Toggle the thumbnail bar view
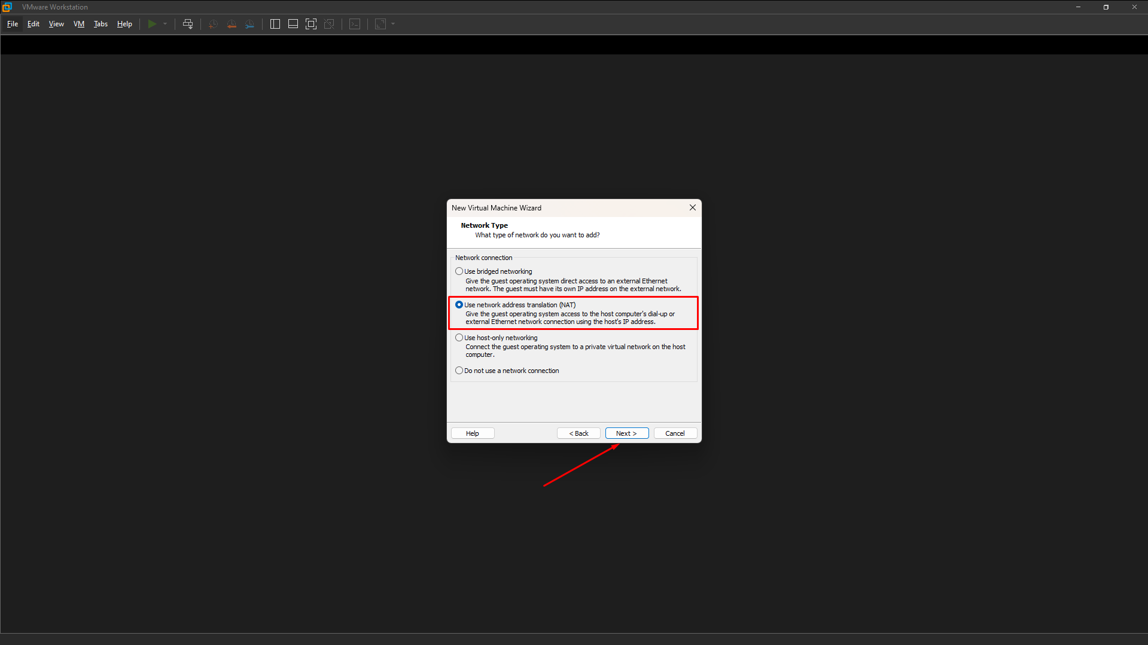This screenshot has height=645, width=1148. (x=293, y=24)
